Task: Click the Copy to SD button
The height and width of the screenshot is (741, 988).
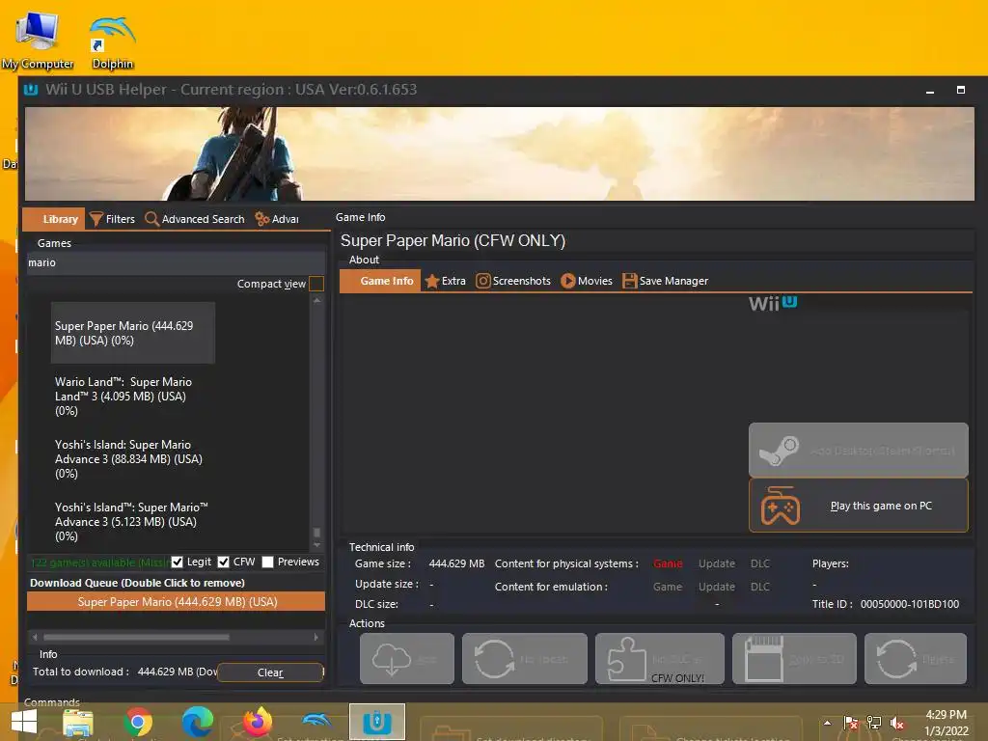Action: pos(795,658)
